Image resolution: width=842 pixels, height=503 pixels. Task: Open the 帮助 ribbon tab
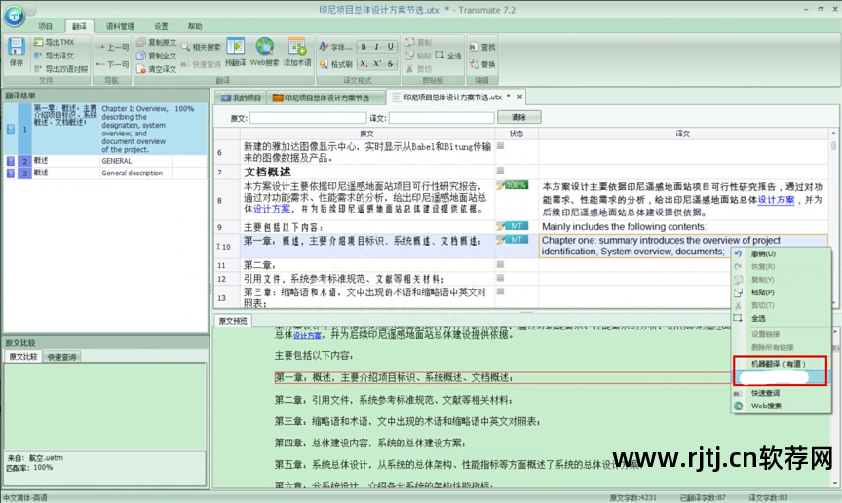click(x=195, y=26)
